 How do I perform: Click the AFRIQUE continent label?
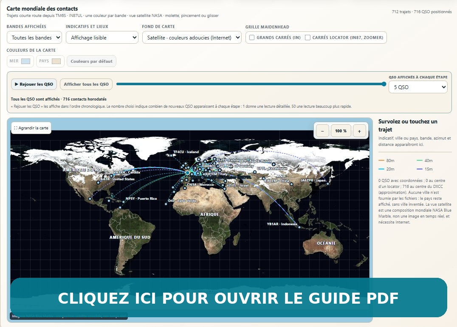[x=209, y=215]
